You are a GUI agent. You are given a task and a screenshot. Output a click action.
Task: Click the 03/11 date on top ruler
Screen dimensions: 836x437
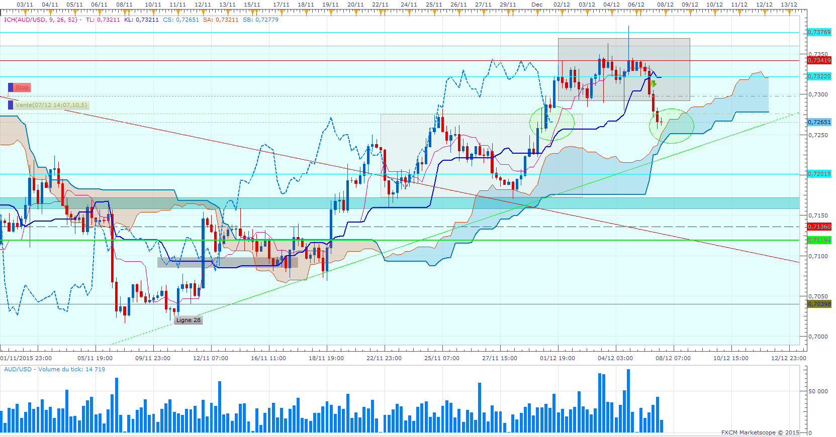point(25,5)
